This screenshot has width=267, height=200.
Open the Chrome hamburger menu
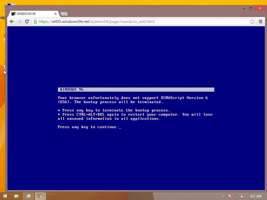tap(260, 21)
